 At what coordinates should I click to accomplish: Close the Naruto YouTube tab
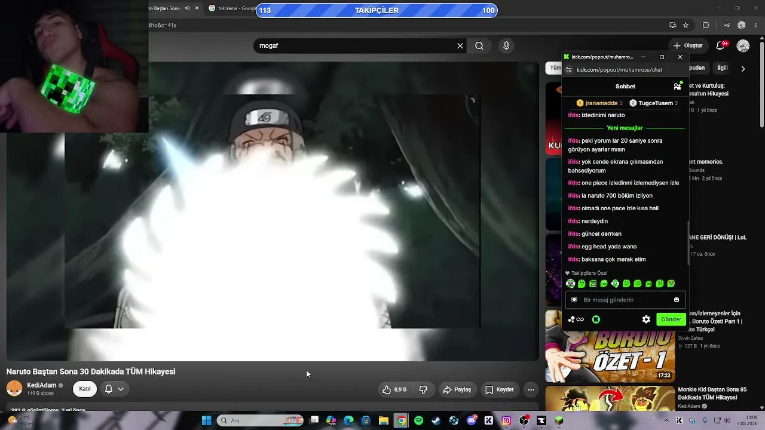tap(197, 8)
